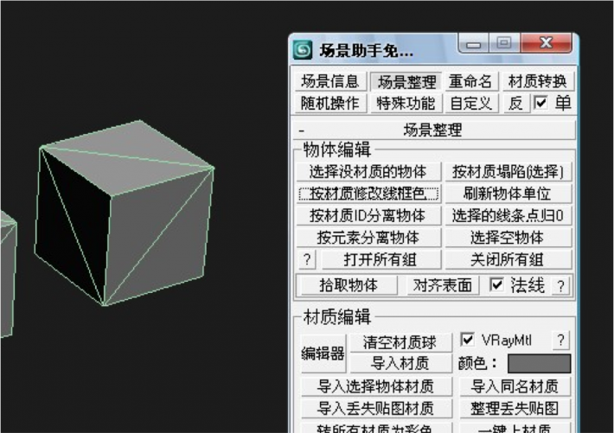This screenshot has width=614, height=433.
Task: Open the 场景信息 tab
Action: tap(330, 81)
